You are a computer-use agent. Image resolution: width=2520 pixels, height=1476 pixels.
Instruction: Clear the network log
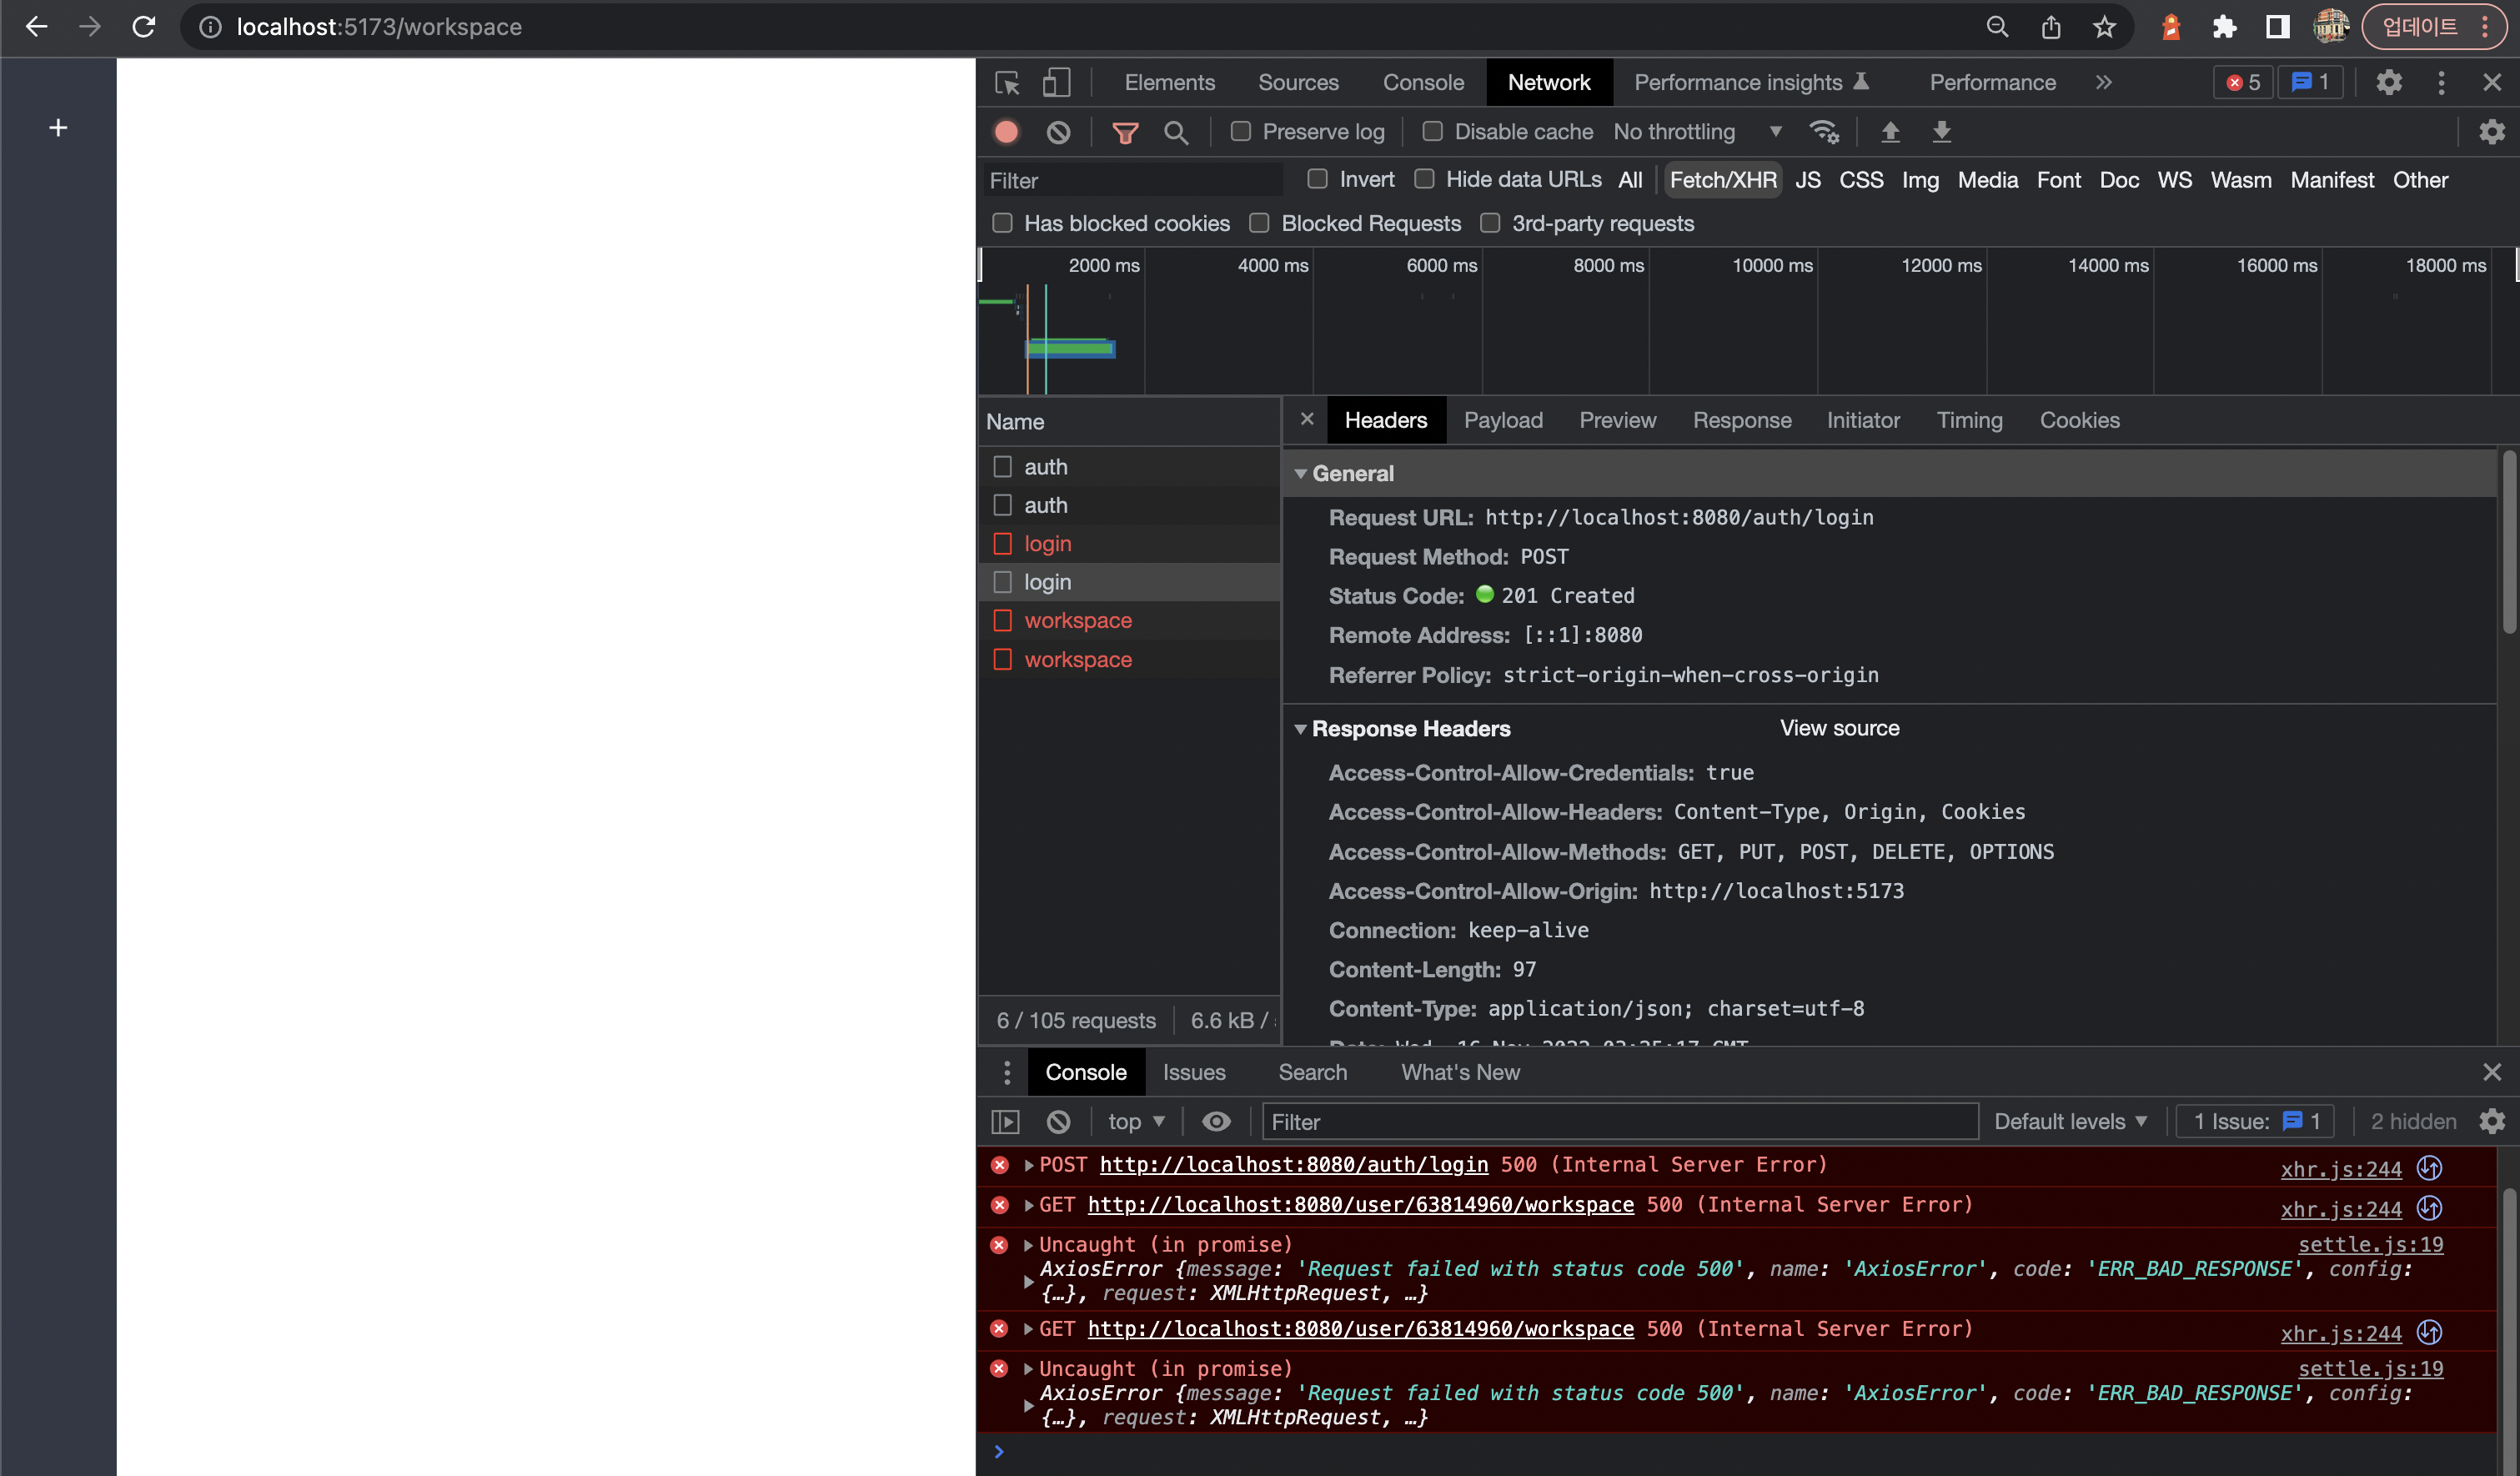pos(1058,132)
